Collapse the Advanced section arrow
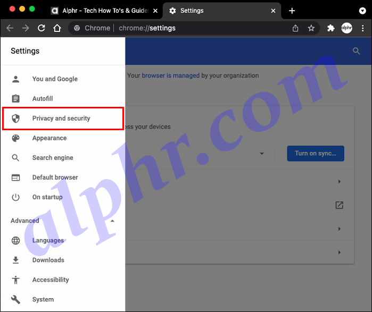Image resolution: width=372 pixels, height=312 pixels. [112, 221]
